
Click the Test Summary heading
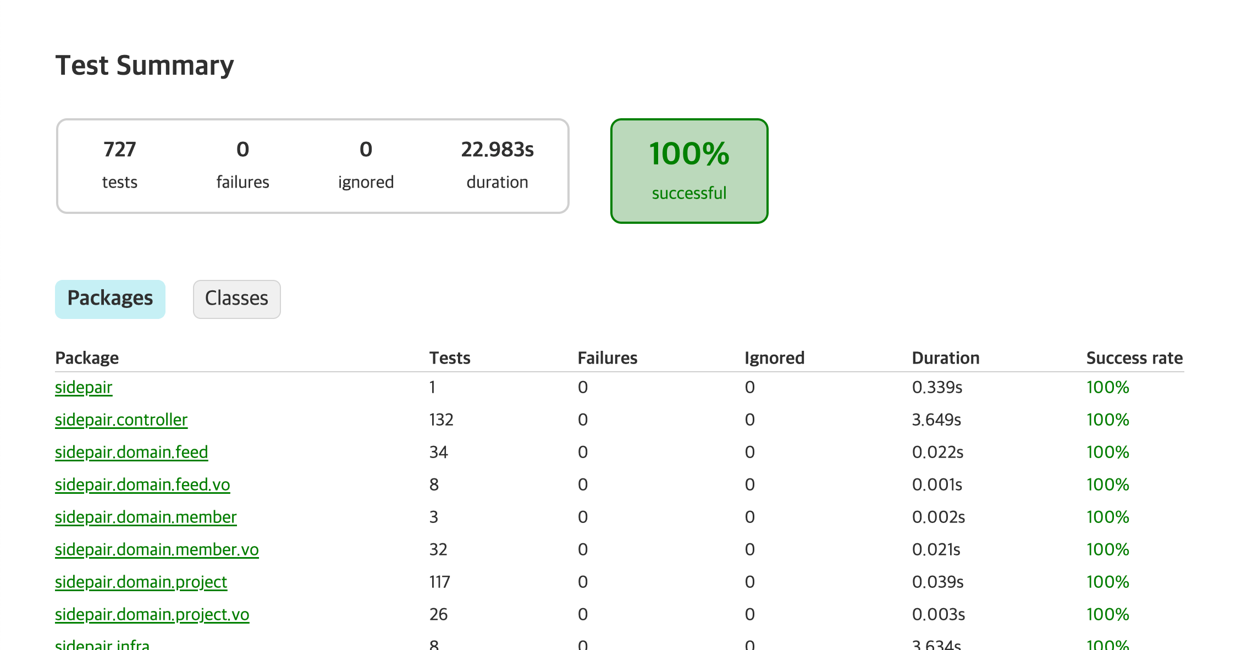coord(145,65)
